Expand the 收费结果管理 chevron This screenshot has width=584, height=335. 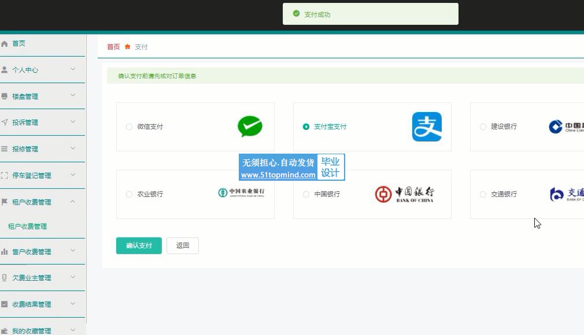pyautogui.click(x=73, y=303)
